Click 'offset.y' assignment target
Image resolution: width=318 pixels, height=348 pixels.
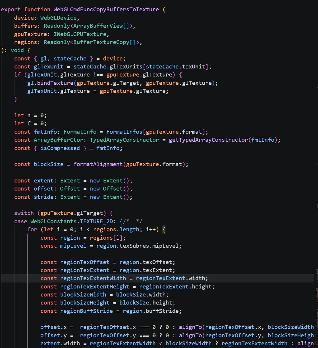[53, 335]
